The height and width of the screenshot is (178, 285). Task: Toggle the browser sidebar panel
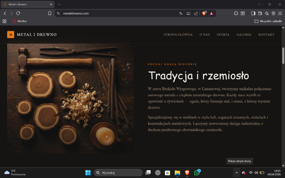[253, 13]
